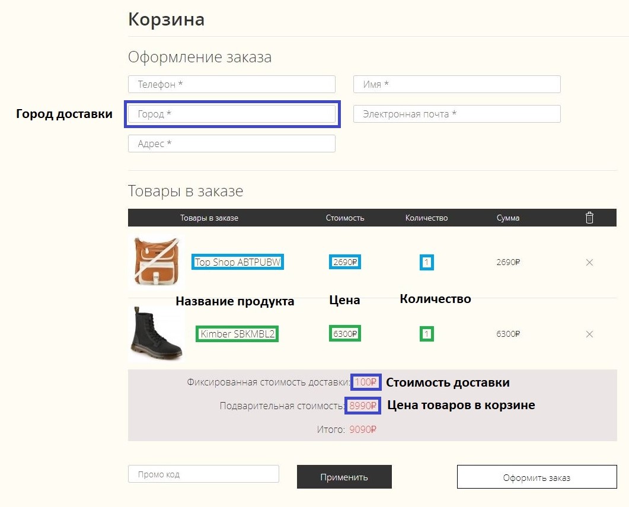Click quantity value for Top Shop ABTPUBW
The width and height of the screenshot is (629, 507).
pos(426,262)
